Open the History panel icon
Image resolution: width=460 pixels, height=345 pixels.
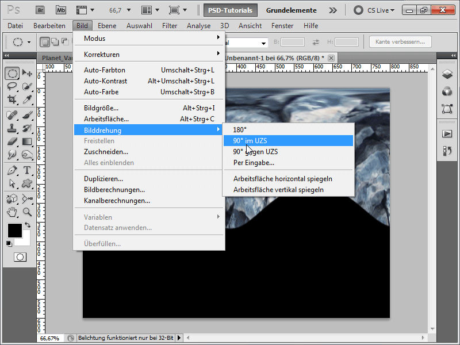(447, 151)
